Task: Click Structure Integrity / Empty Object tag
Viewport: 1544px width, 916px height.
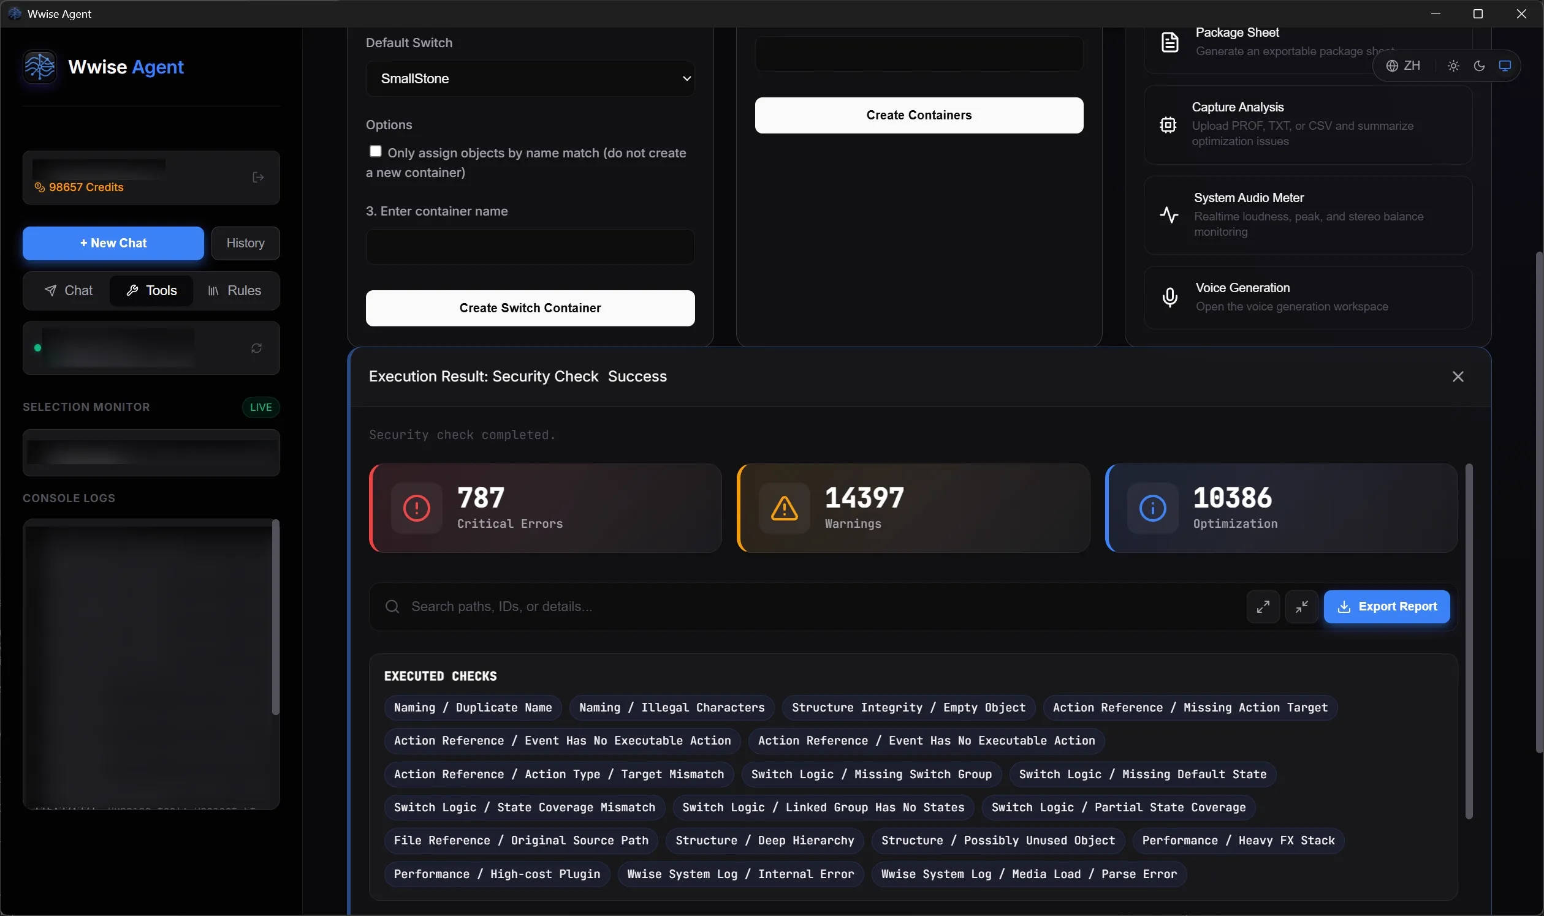Action: point(908,707)
